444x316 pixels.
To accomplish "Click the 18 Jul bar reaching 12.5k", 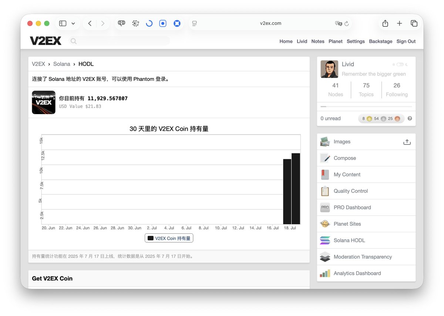I will (x=296, y=189).
